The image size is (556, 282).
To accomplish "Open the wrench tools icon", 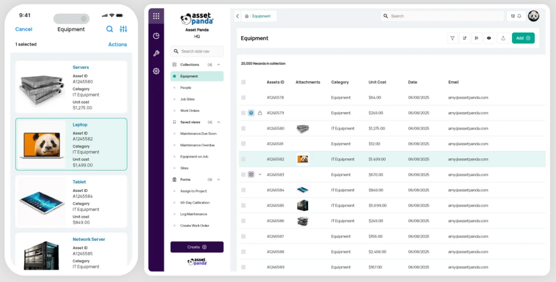I will coord(156,53).
